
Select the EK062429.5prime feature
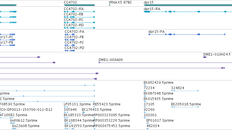coord(158,83)
